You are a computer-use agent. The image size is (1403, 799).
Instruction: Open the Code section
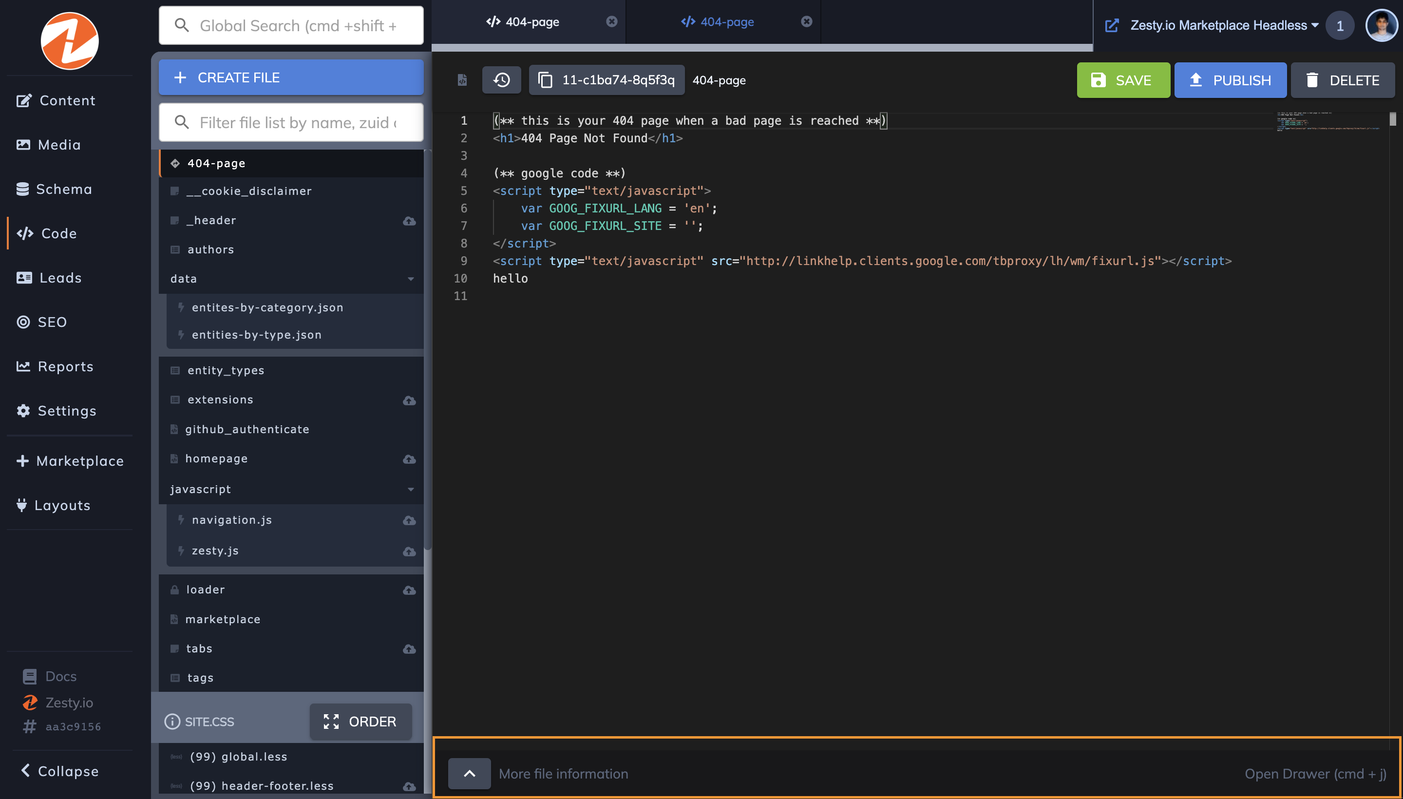[x=47, y=234]
